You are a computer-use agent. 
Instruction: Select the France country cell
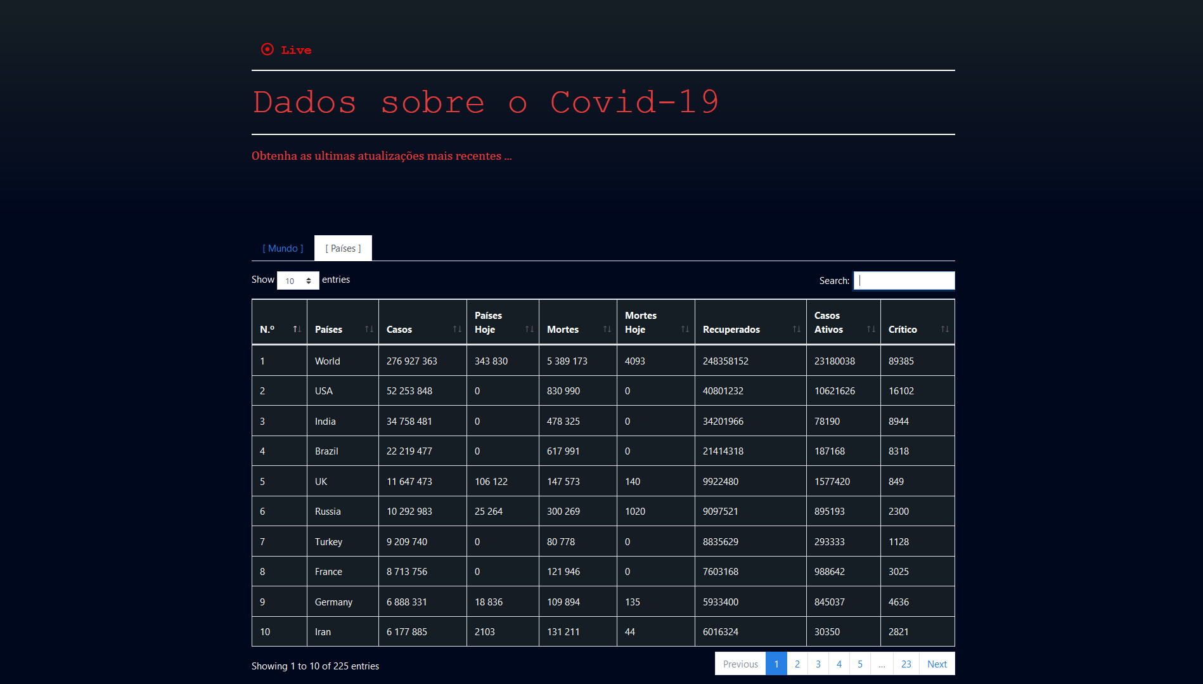pyautogui.click(x=343, y=571)
